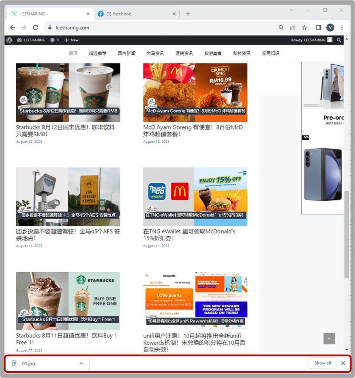Image resolution: width=355 pixels, height=378 pixels.
Task: Add New content from admin bar
Action: 71,40
